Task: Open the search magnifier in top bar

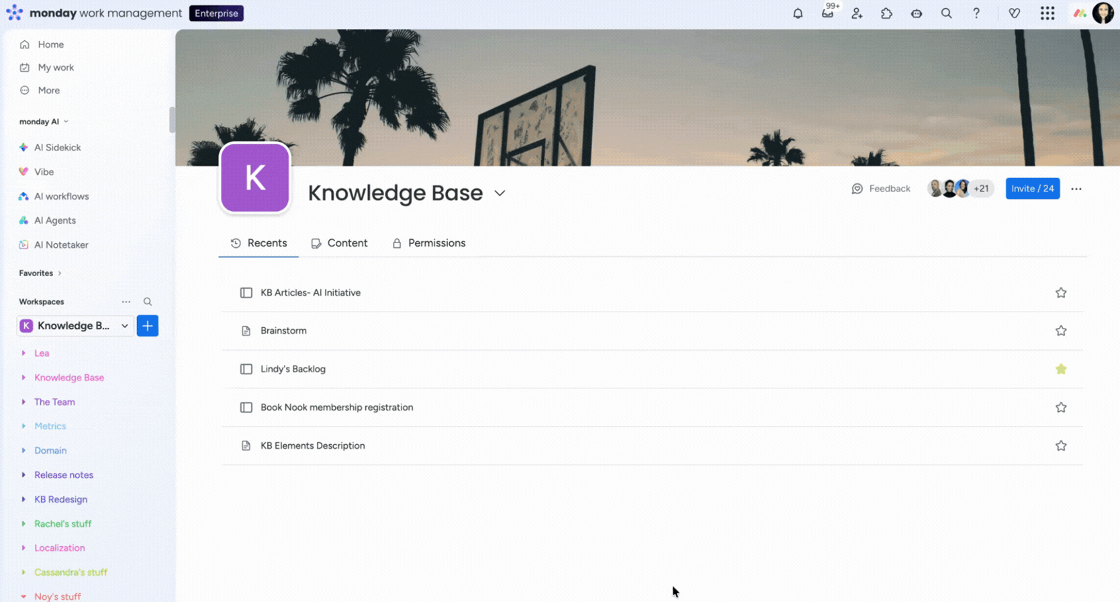Action: pyautogui.click(x=946, y=13)
